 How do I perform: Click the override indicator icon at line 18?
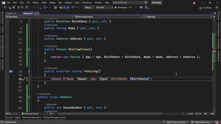(11, 71)
